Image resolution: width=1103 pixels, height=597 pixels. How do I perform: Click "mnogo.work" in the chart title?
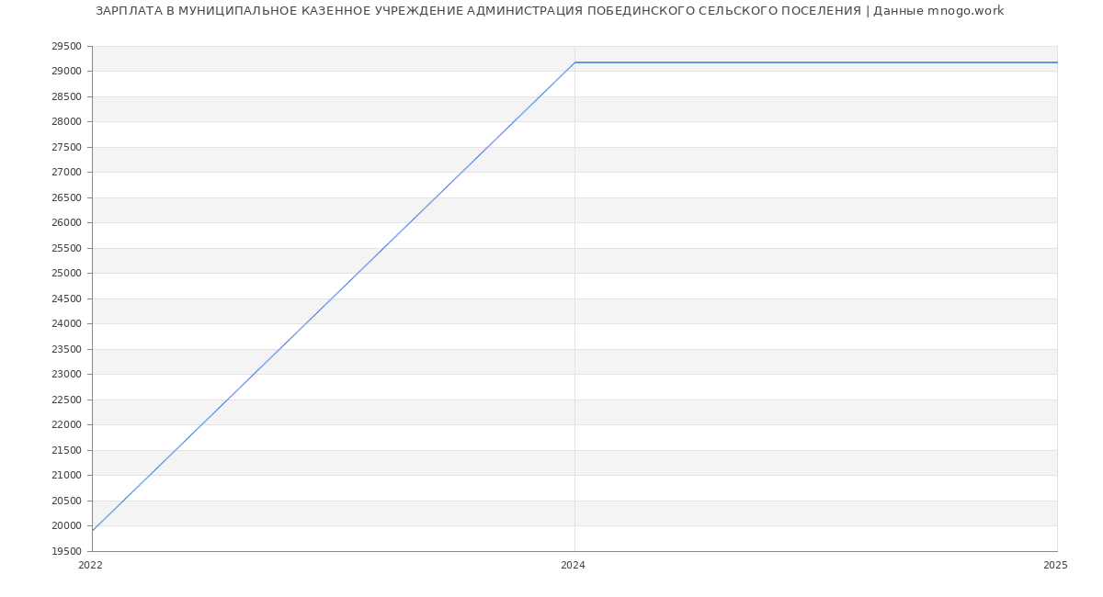point(965,11)
